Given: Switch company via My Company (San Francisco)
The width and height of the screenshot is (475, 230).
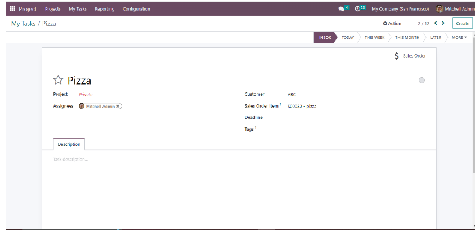Looking at the screenshot, I should (400, 9).
